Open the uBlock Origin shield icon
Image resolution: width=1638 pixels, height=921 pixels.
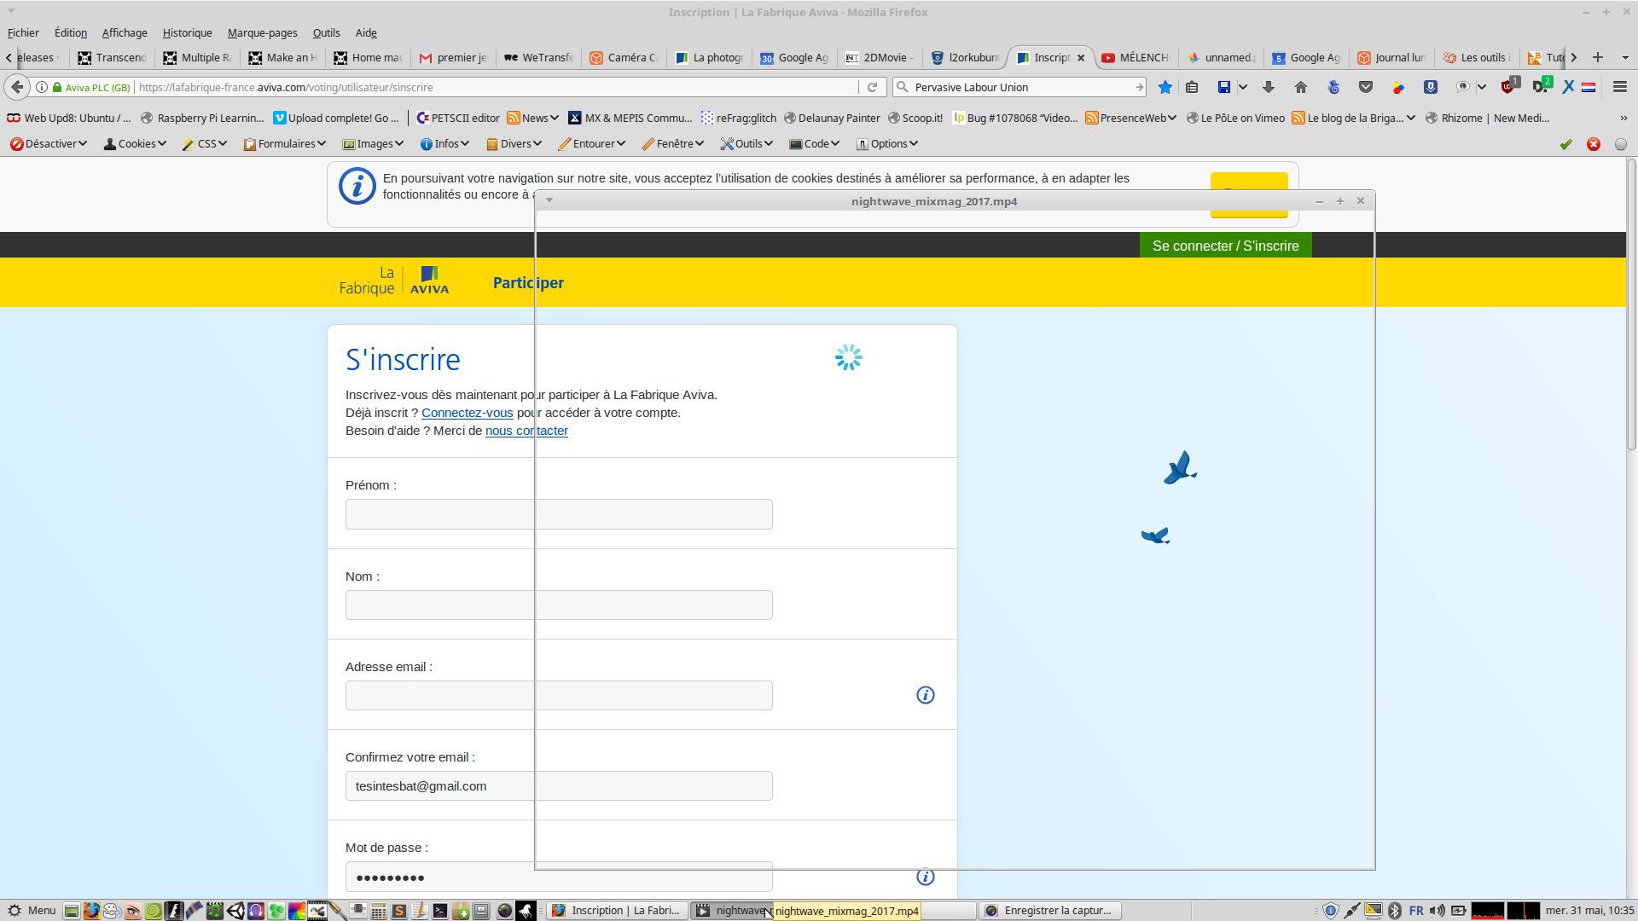coord(1508,87)
